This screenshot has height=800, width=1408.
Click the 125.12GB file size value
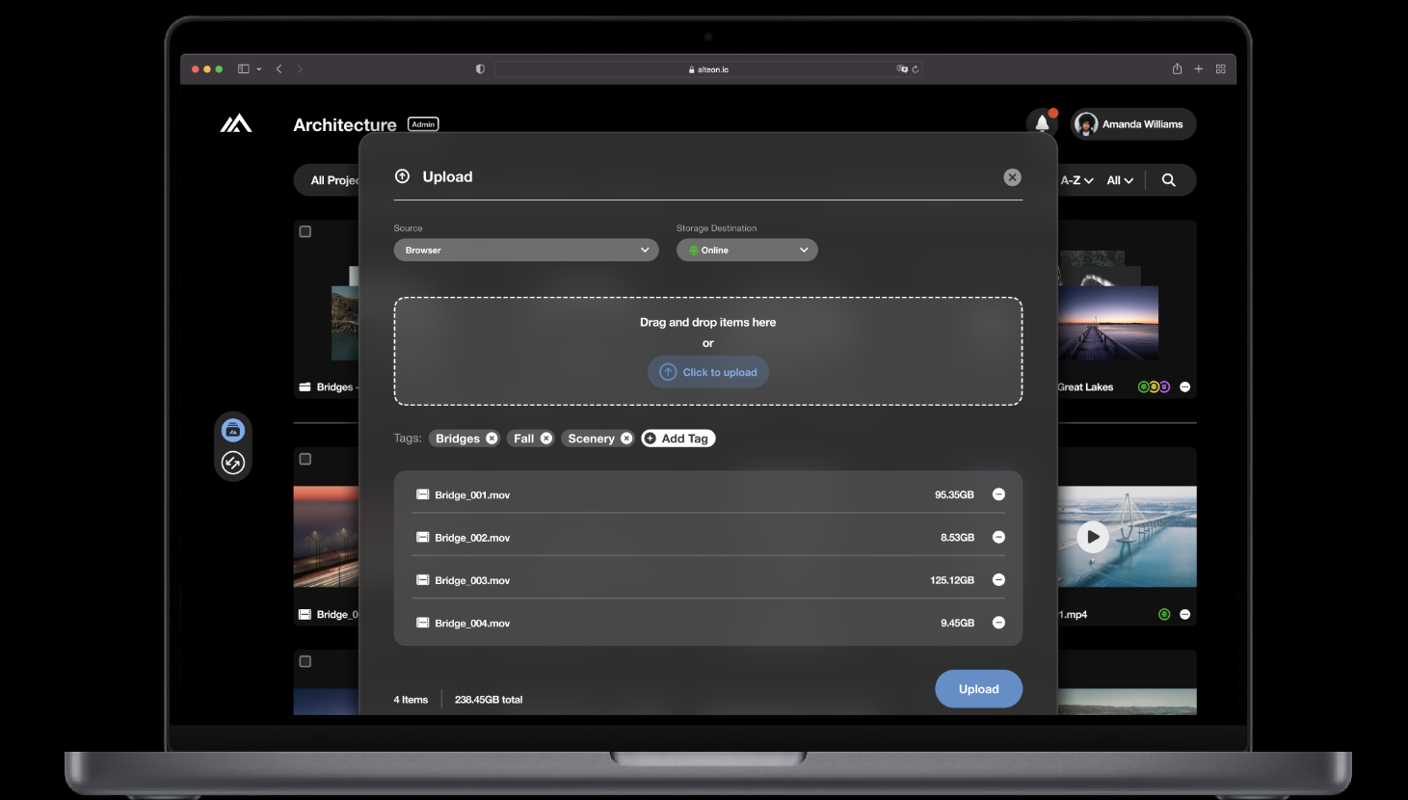(952, 580)
